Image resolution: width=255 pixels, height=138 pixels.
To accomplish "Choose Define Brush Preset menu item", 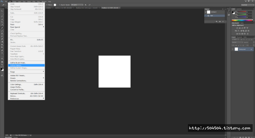I will 26,63.
